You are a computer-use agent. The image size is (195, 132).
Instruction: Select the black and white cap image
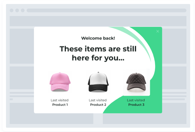98,82
